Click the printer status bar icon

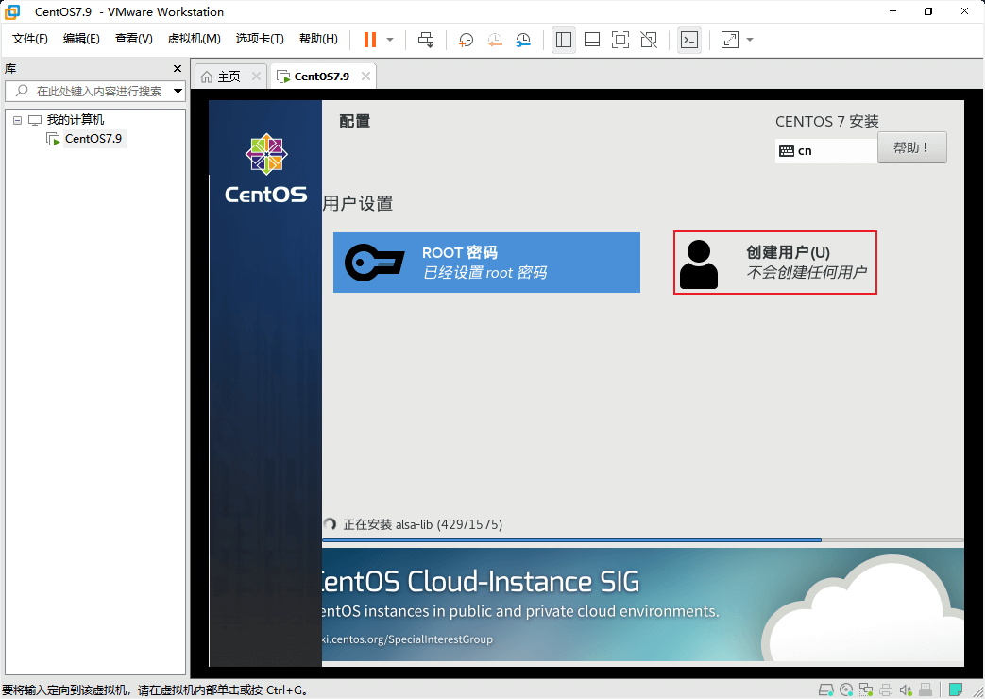point(886,690)
